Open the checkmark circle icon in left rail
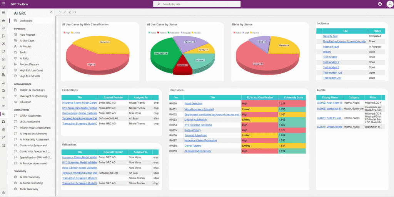The height and width of the screenshot is (197, 394). point(3,67)
